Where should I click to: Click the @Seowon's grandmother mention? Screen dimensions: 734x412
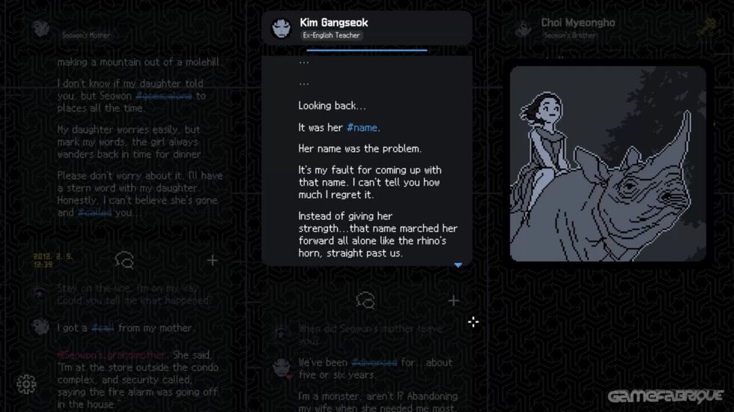[111, 355]
